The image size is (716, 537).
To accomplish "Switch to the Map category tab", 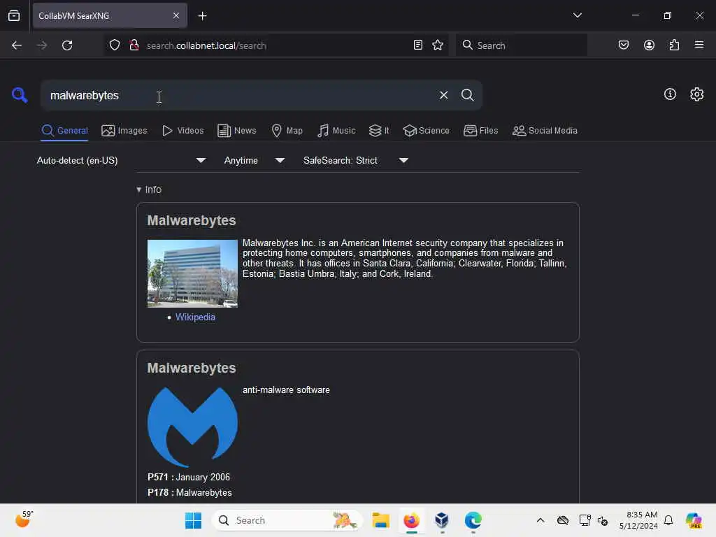I will click(x=287, y=131).
